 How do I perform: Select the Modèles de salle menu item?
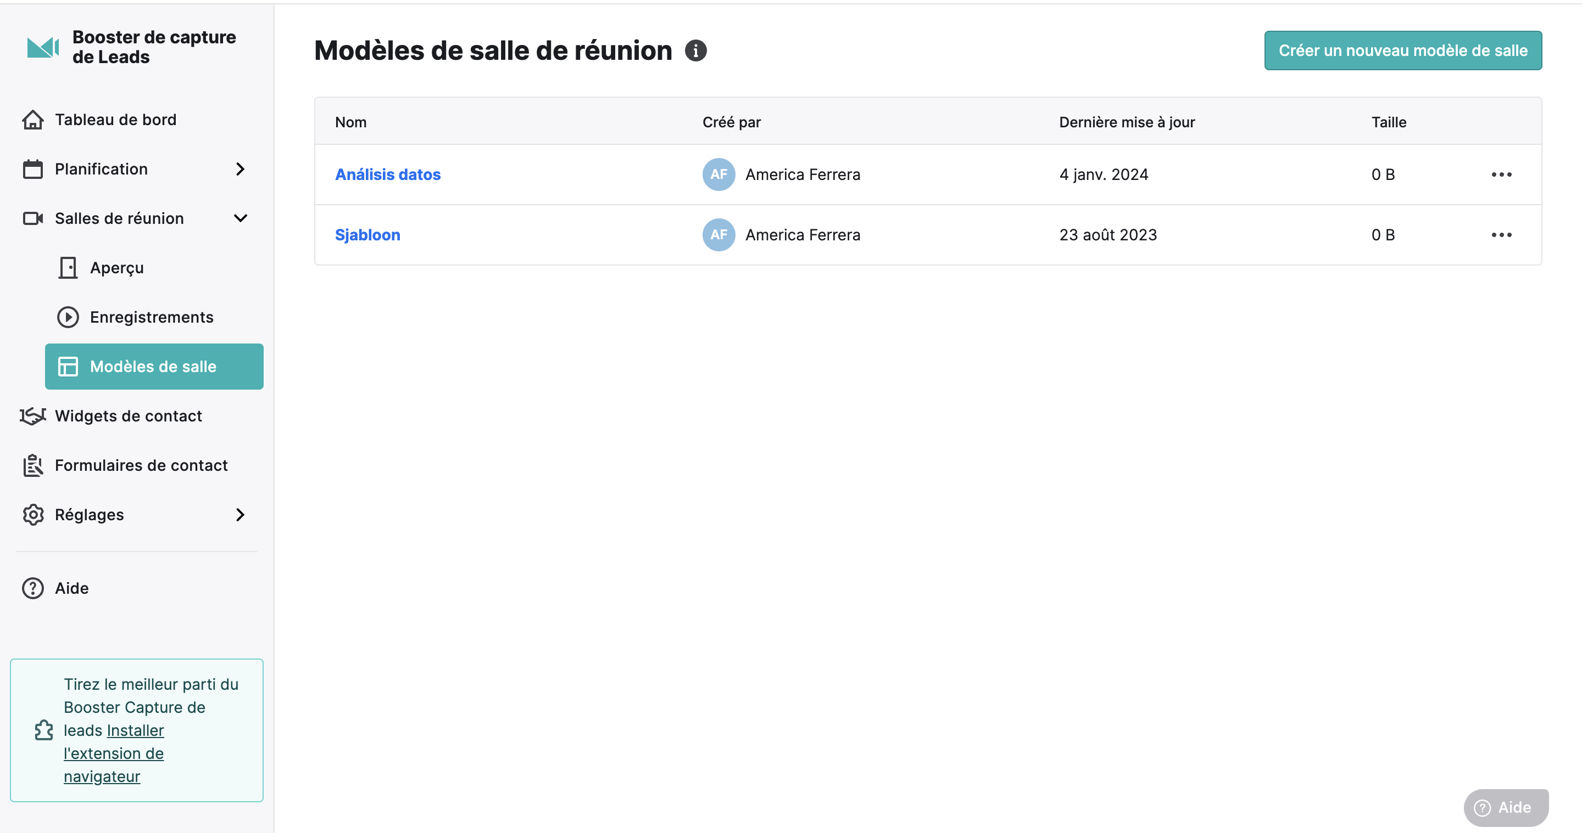(154, 366)
